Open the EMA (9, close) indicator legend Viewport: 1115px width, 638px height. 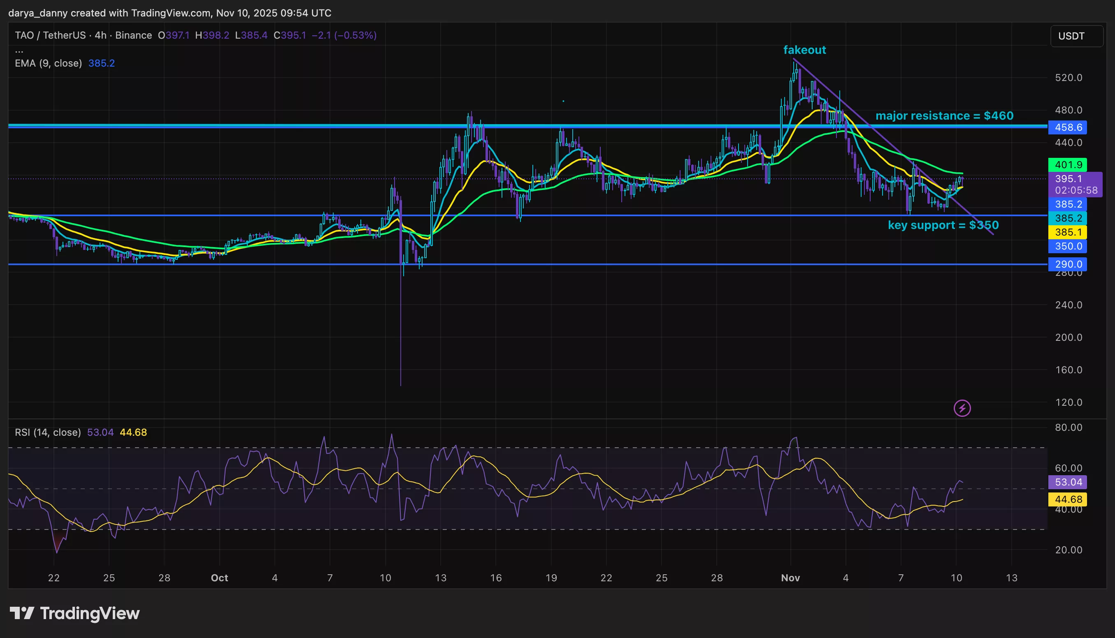coord(48,63)
